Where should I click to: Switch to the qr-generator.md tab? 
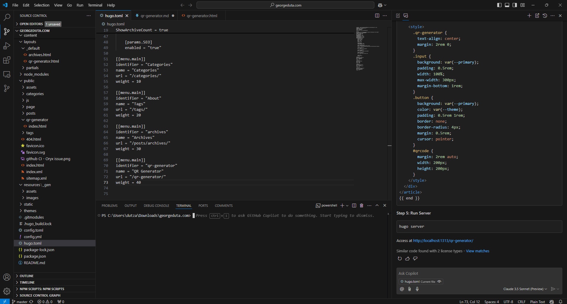click(x=155, y=16)
